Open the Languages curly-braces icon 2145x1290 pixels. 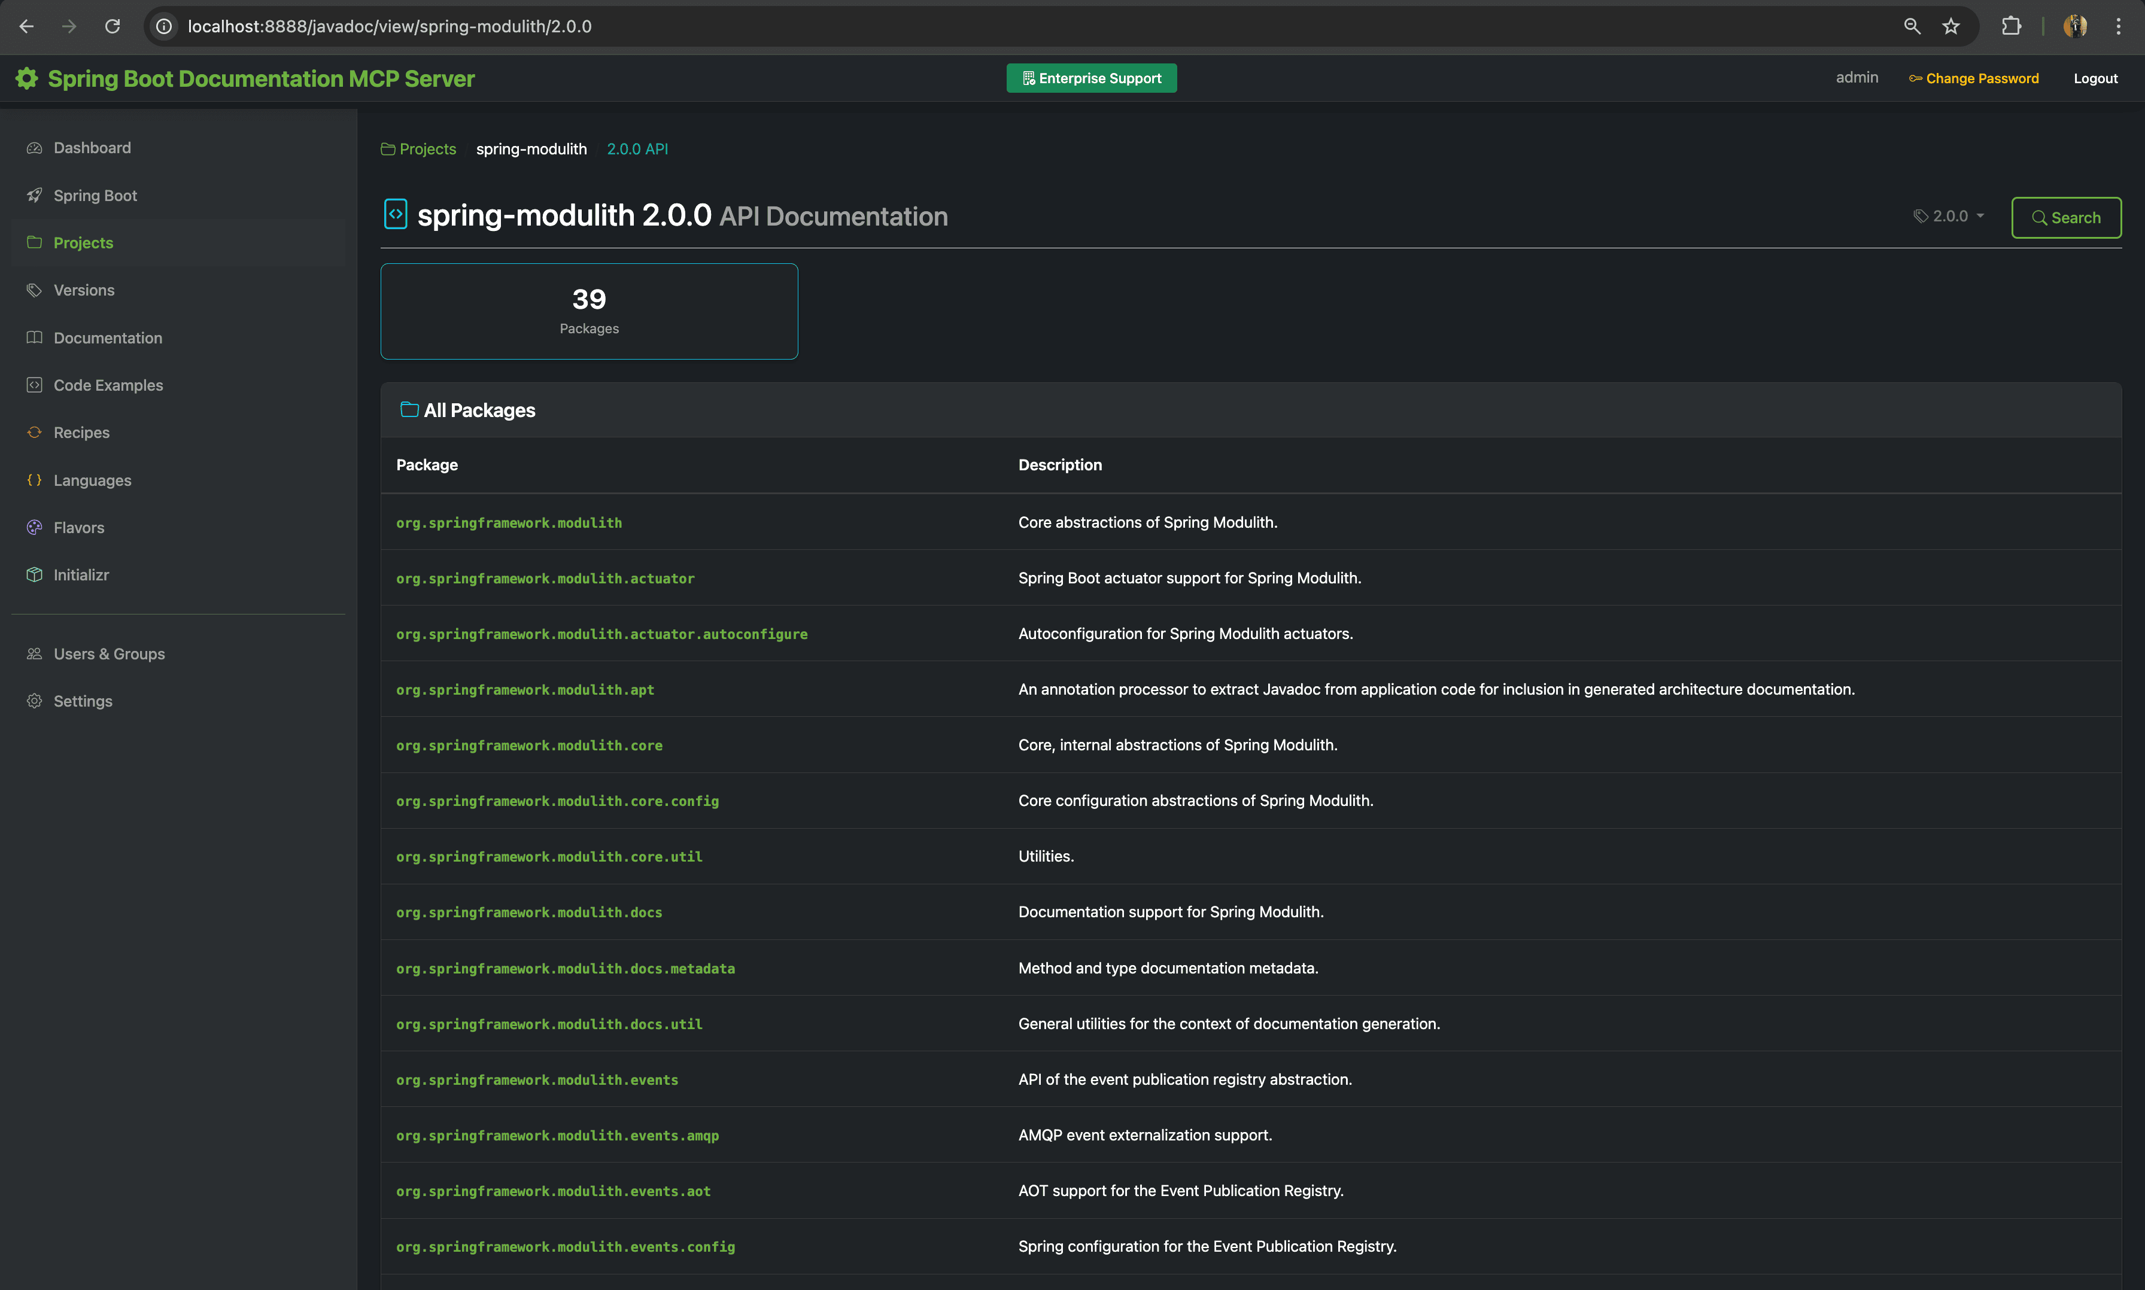click(34, 480)
